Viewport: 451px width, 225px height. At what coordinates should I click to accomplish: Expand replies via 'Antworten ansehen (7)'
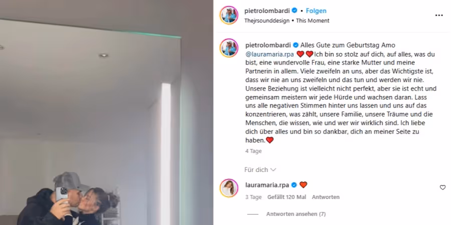(296, 214)
